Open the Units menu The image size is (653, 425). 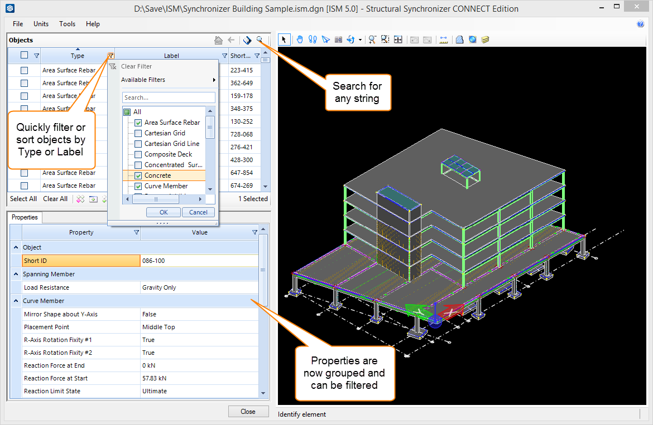pos(41,24)
